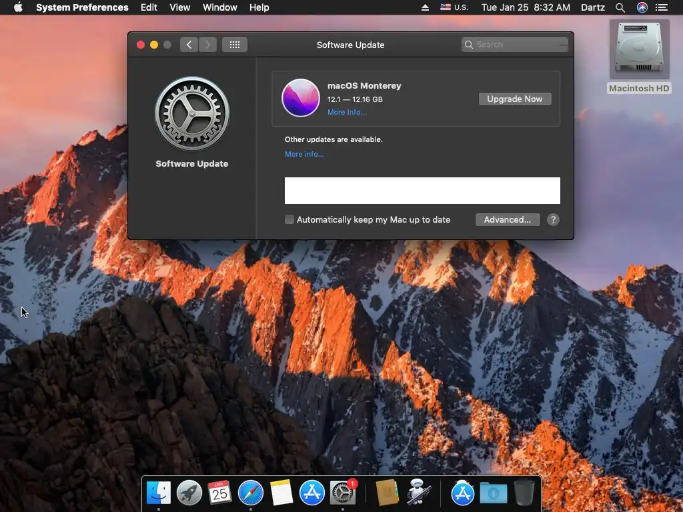The image size is (683, 512).
Task: Click the eject icon in menu bar
Action: click(425, 7)
